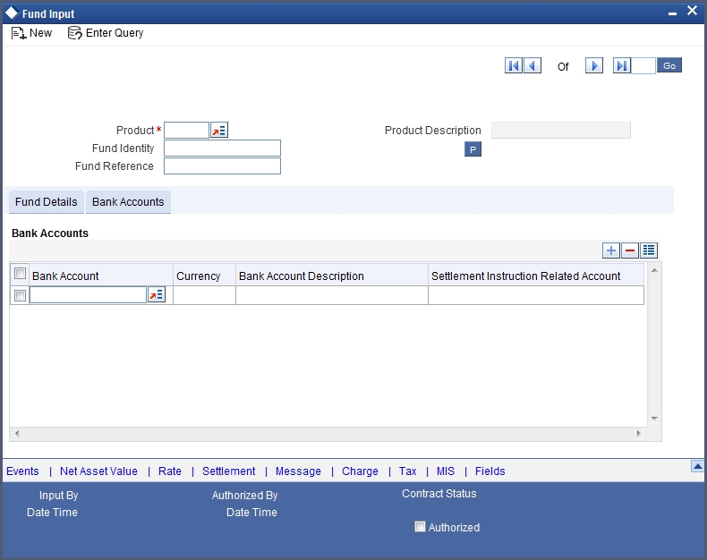Toggle the Authorized checkbox
The width and height of the screenshot is (707, 560).
(420, 527)
